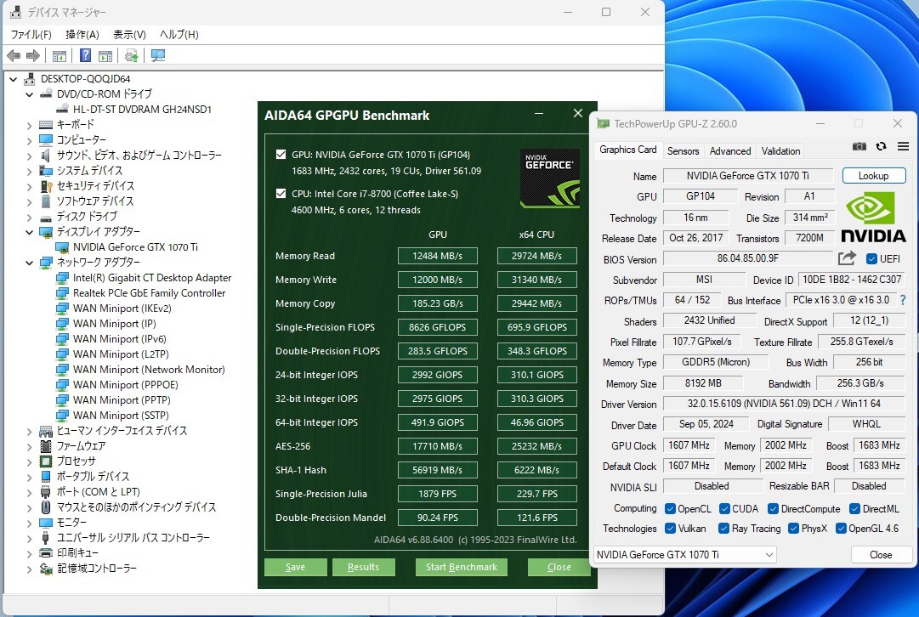Switch to the Validation tab in GPU-Z

[x=780, y=151]
